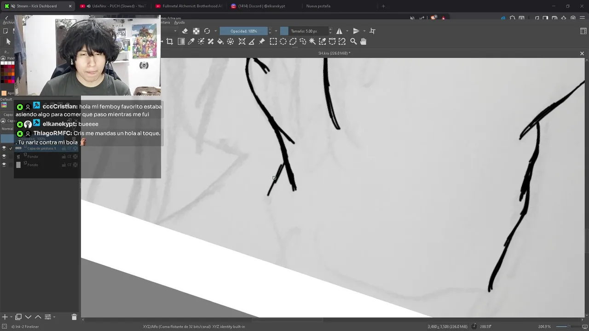Screen dimensions: 589x331
Task: Close the SH.kra document
Action: (x=582, y=53)
